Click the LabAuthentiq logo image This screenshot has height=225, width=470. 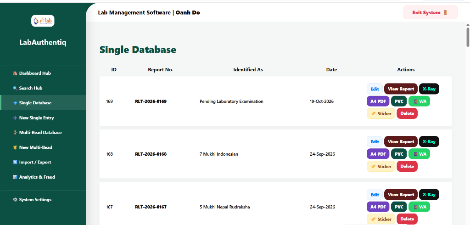[43, 21]
